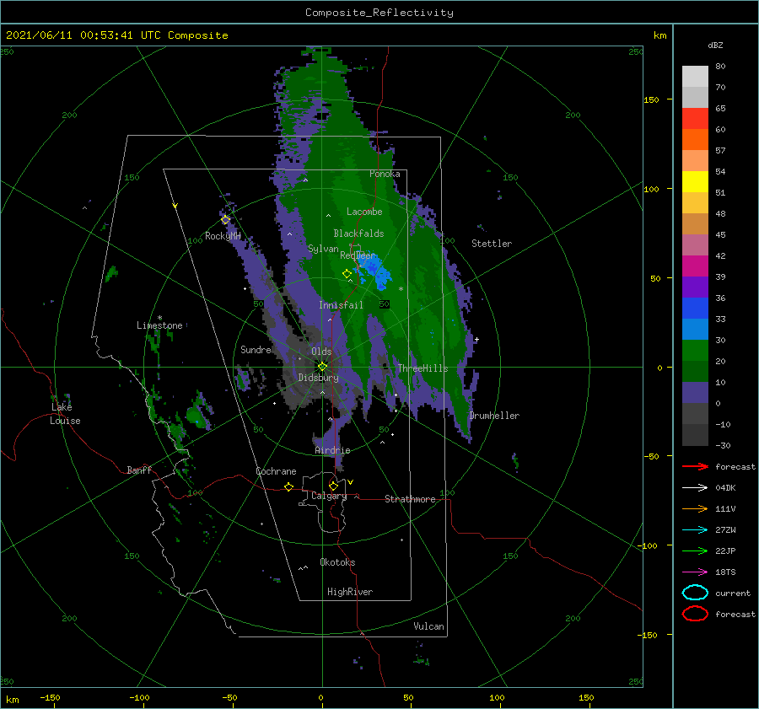Select the Lake Louise label
The height and width of the screenshot is (709, 759).
pos(65,414)
